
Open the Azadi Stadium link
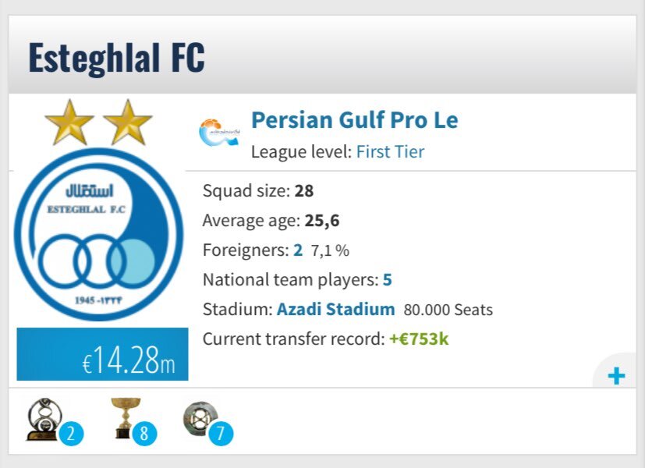[x=335, y=309]
